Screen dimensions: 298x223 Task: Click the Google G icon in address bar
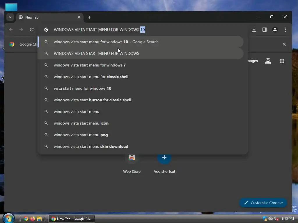[x=46, y=30]
